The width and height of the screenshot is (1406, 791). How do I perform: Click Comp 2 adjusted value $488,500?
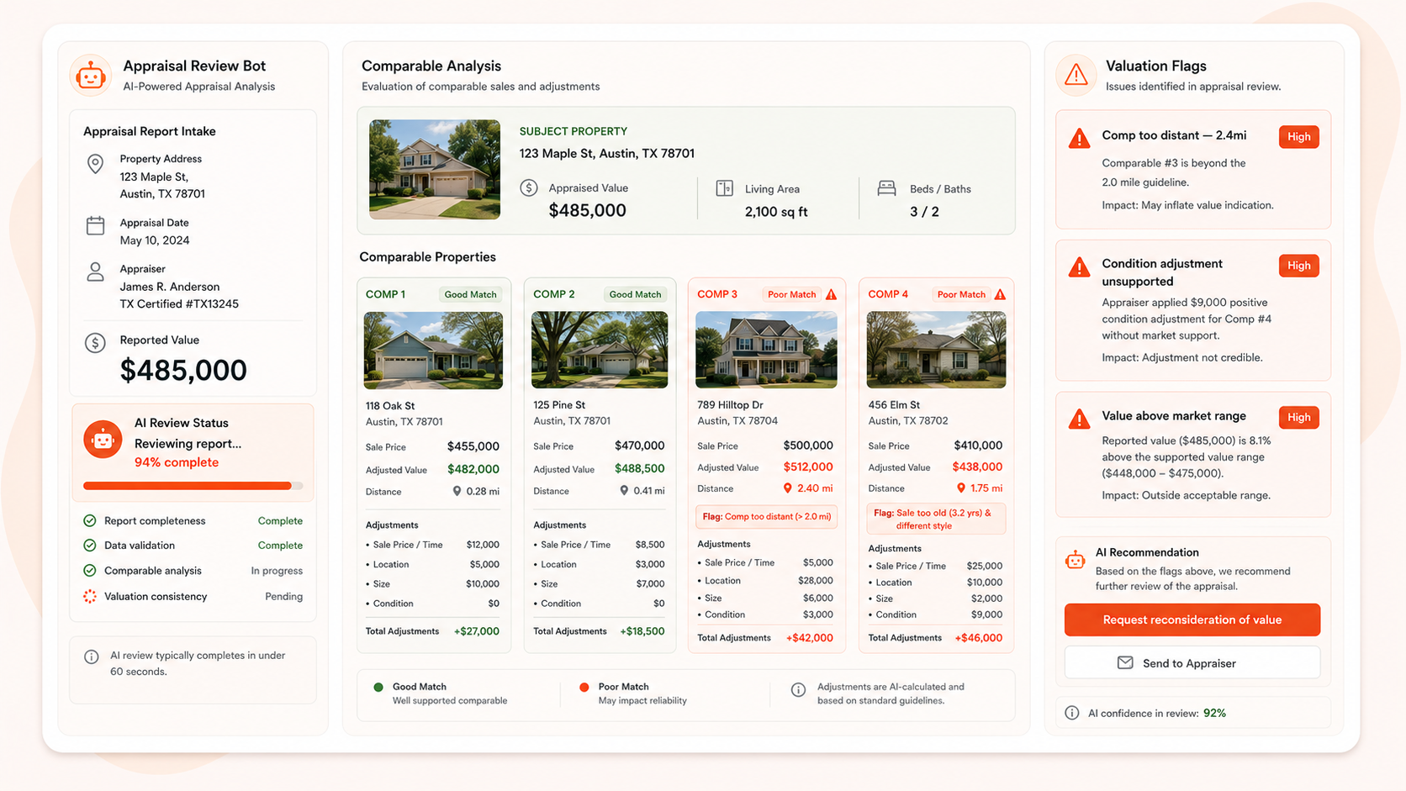(640, 469)
